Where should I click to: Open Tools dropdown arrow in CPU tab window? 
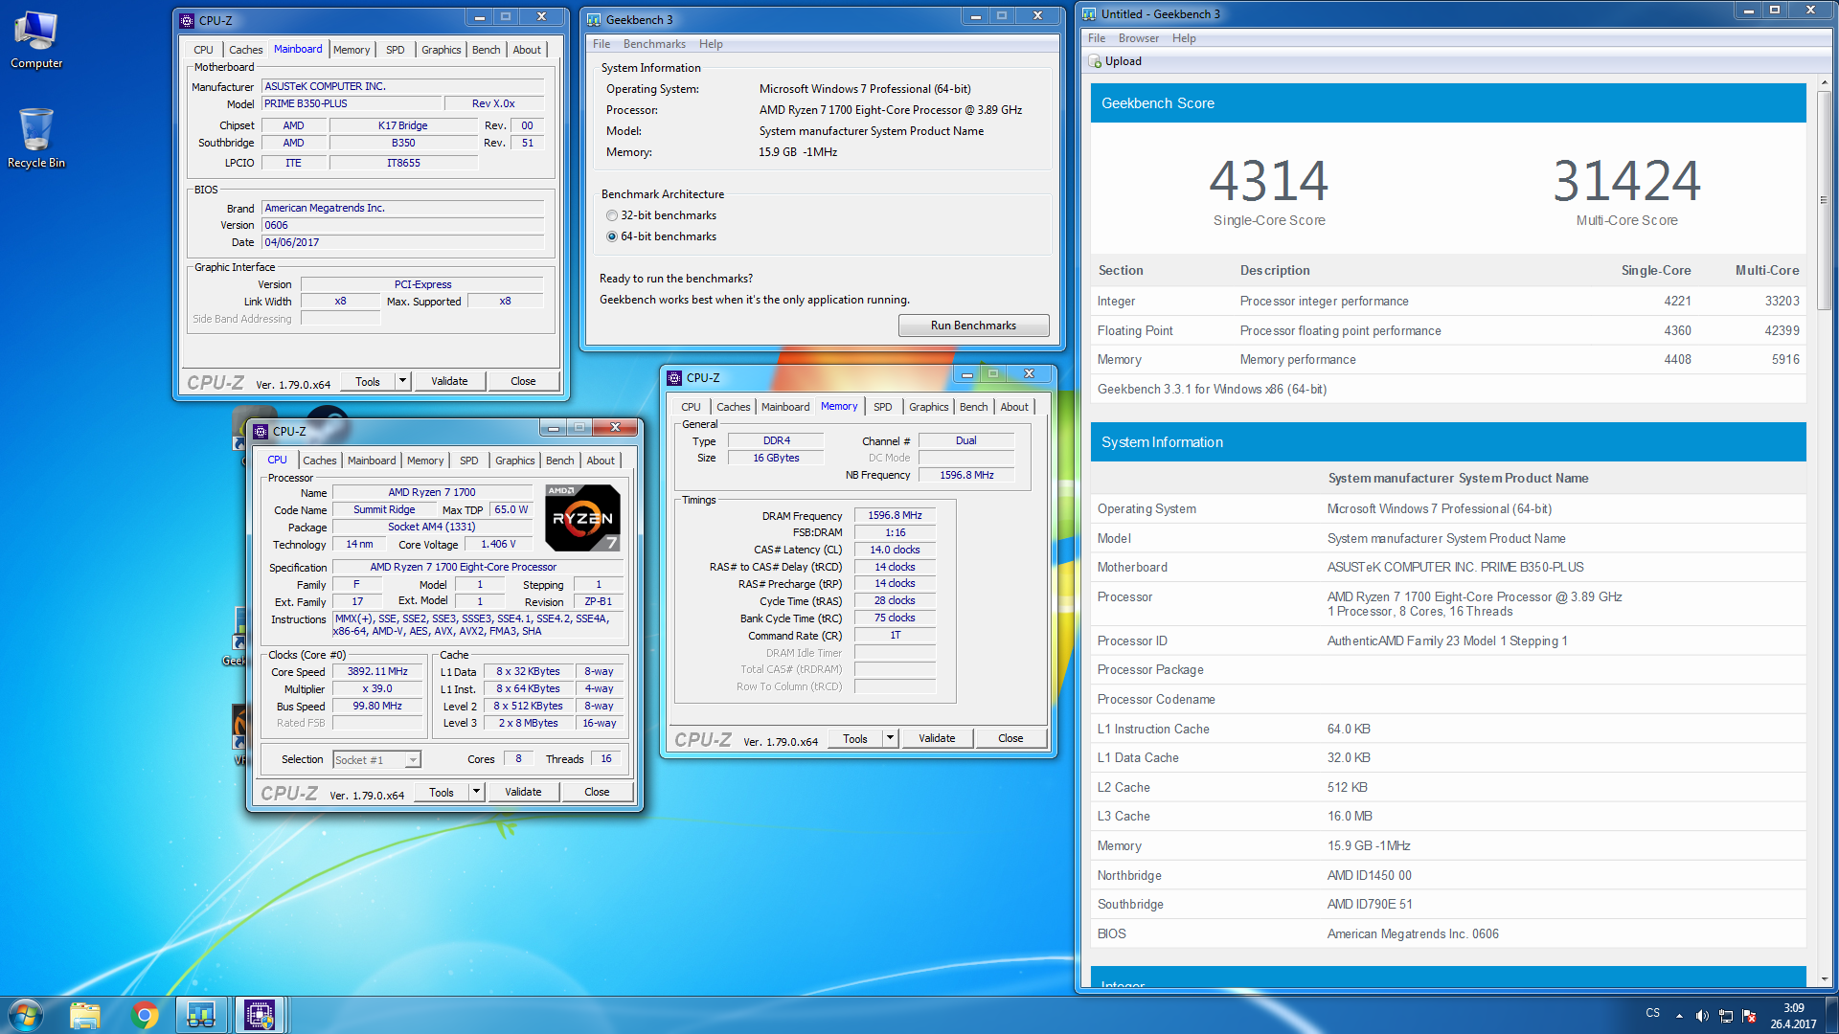[476, 792]
